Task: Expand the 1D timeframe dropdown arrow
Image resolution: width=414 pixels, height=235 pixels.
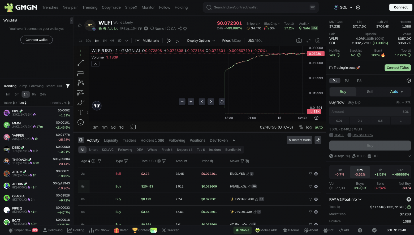Action: coord(127,40)
